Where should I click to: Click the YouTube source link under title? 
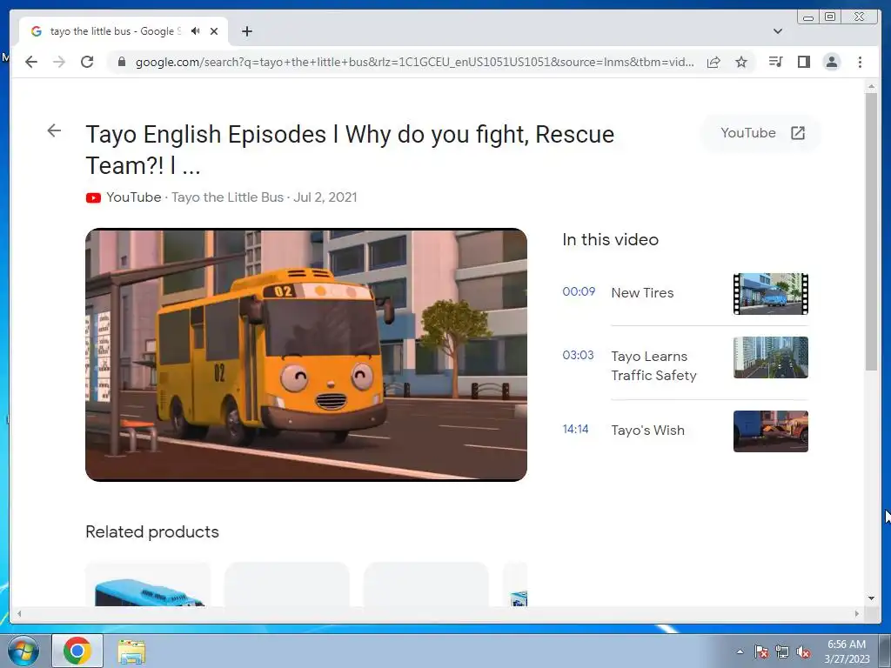tap(133, 197)
